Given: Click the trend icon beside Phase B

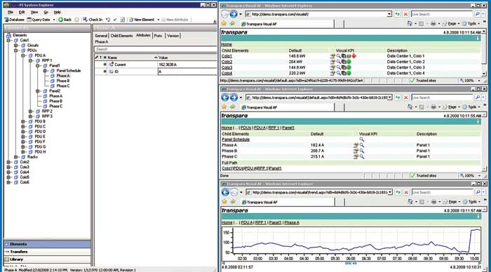Looking at the screenshot, I should tap(356, 151).
